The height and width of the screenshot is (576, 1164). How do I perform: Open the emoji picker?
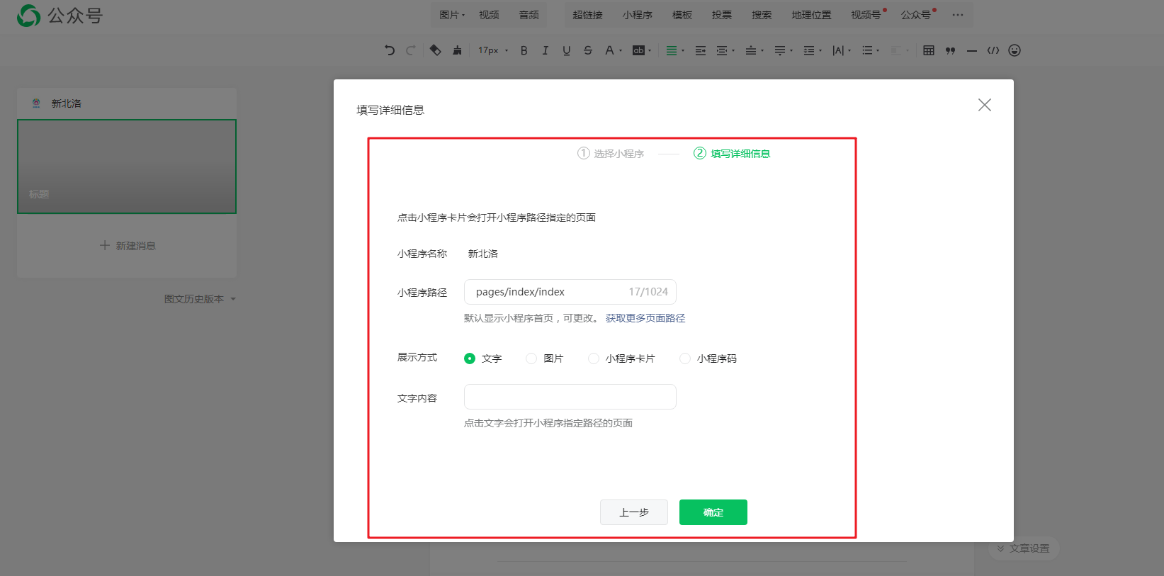1015,50
